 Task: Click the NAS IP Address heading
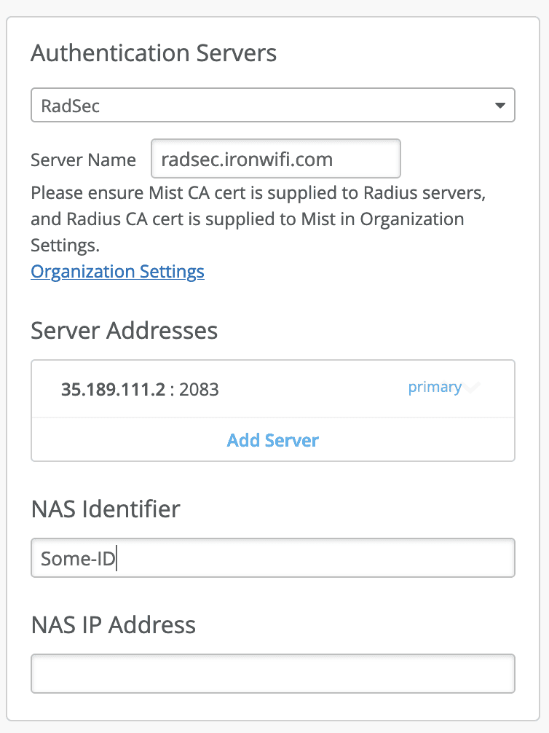click(x=113, y=624)
